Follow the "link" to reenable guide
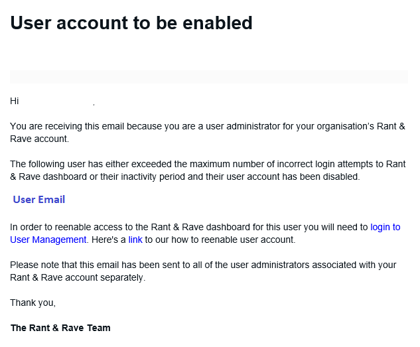420x347 pixels. [135, 240]
